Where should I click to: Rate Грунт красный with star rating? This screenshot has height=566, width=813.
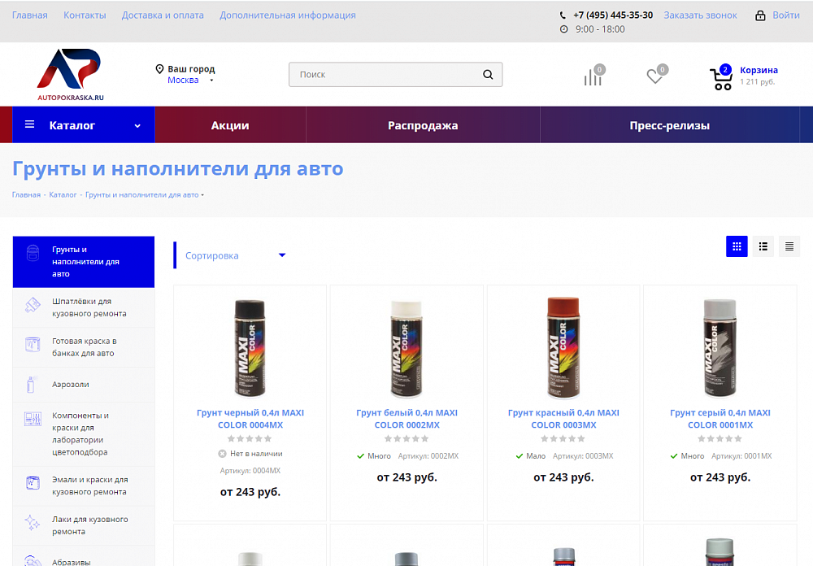click(x=563, y=439)
